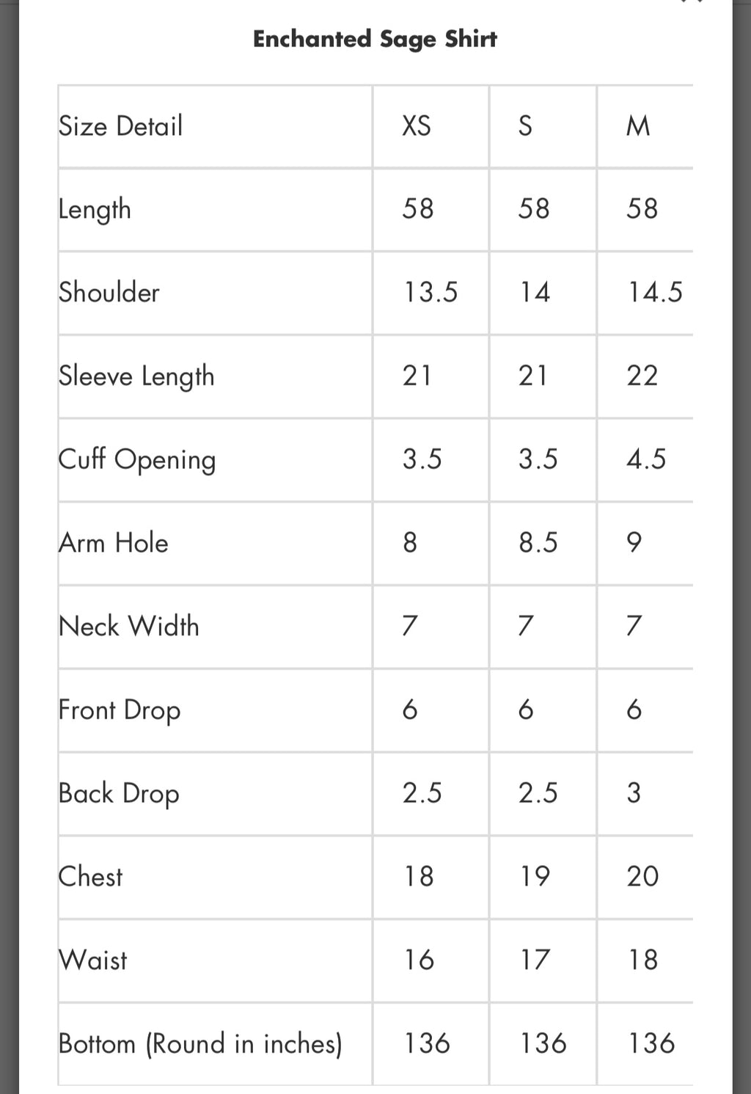
Task: Select the XS size column header
Action: point(417,126)
